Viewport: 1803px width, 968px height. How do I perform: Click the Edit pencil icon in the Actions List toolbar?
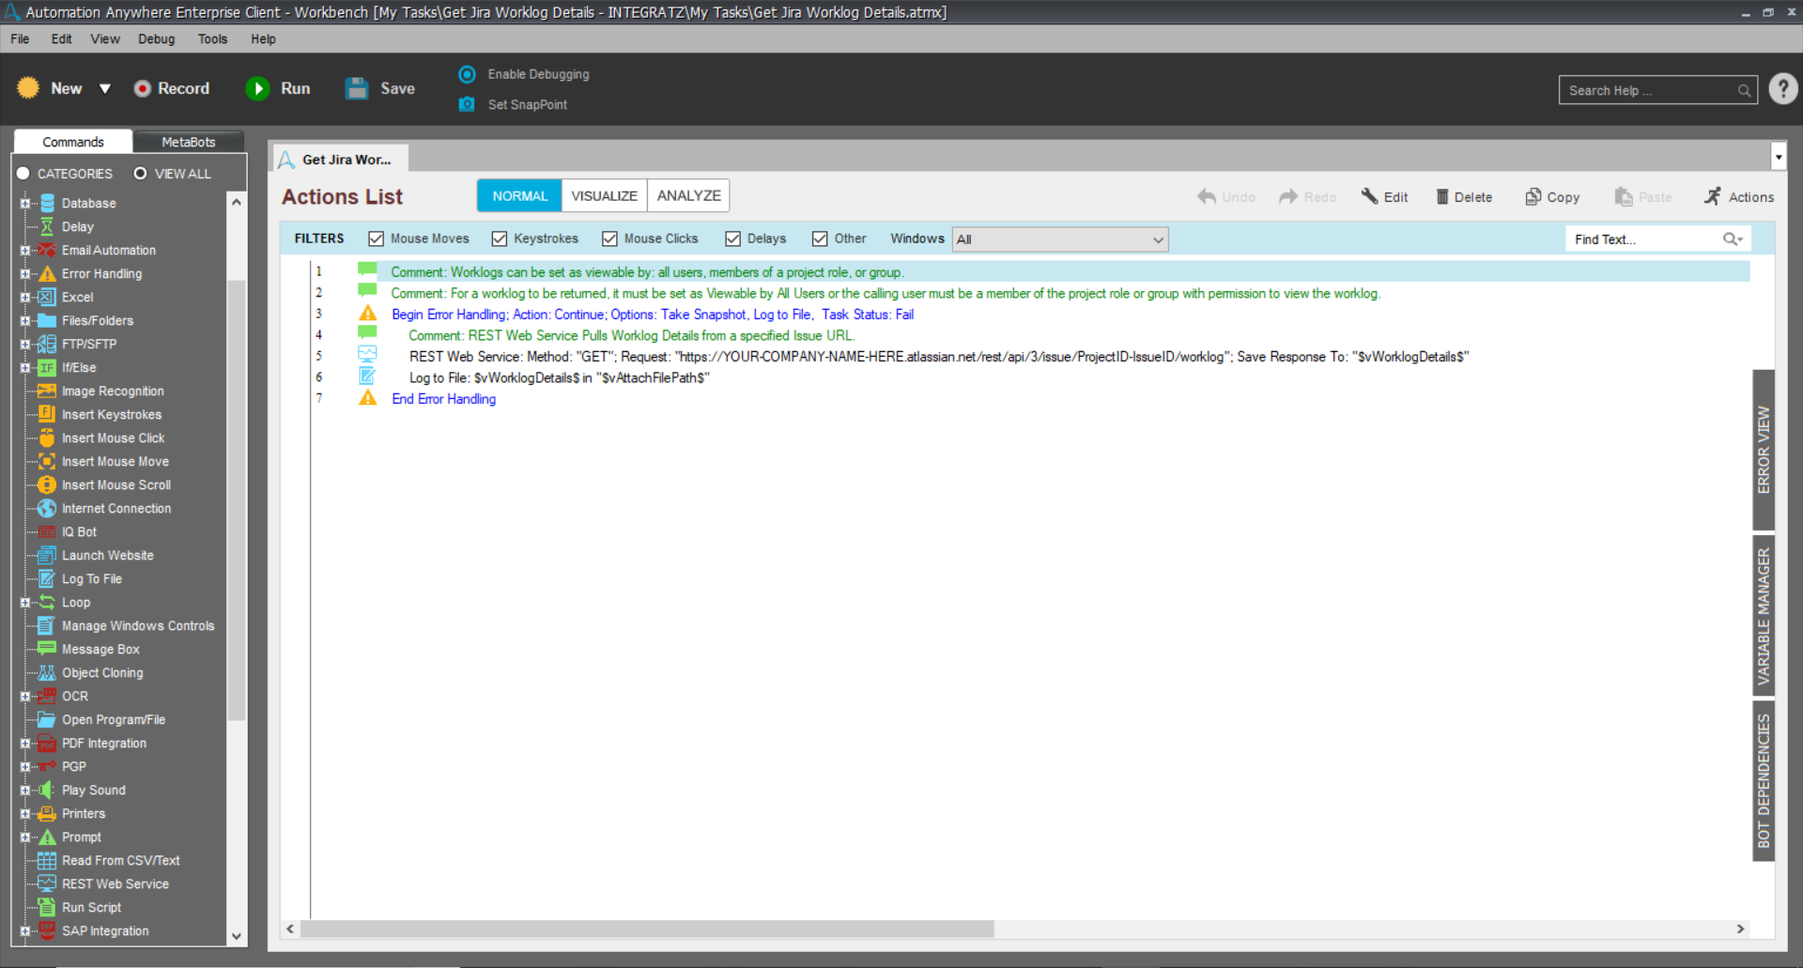(1370, 196)
